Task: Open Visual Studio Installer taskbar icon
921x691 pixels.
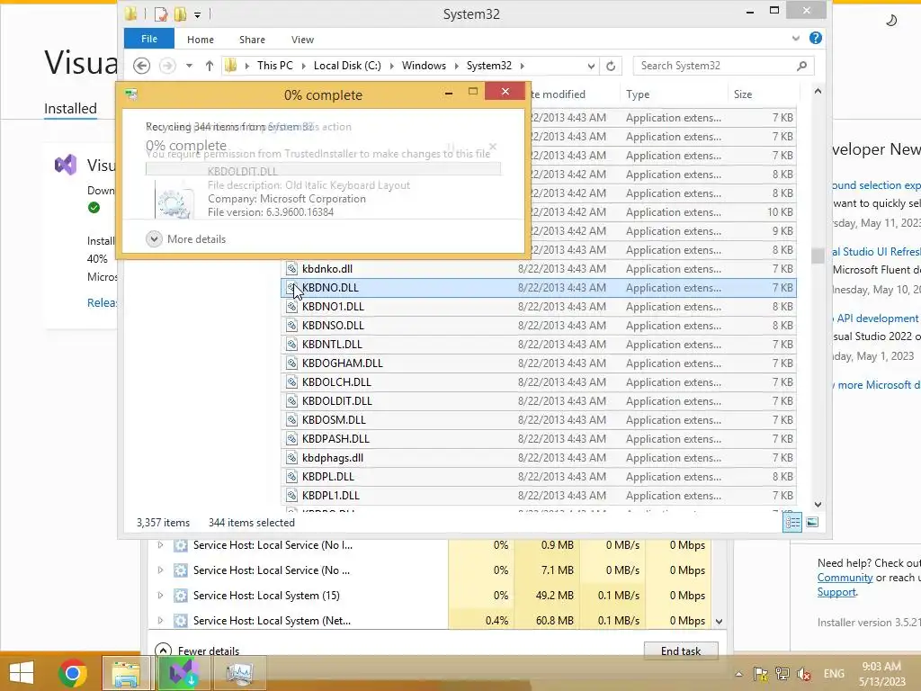Action: pyautogui.click(x=183, y=673)
